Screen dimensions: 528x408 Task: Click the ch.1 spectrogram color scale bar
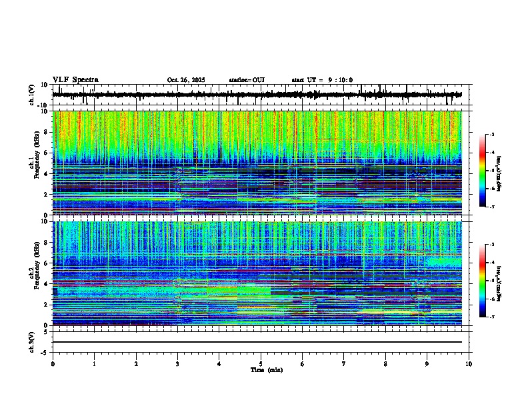point(483,171)
